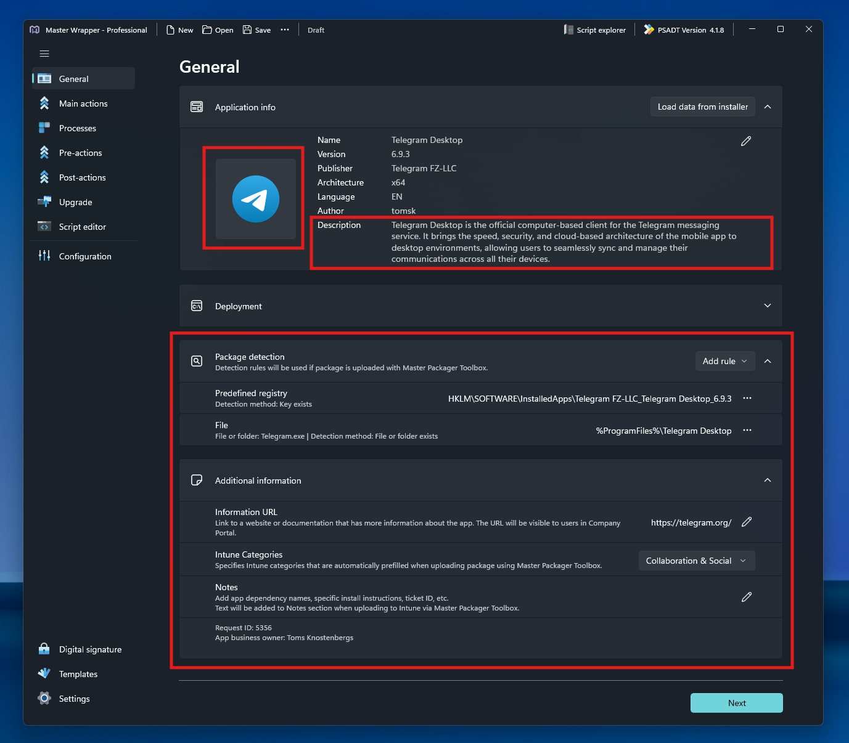Click the Predefined registry rule row title

pyautogui.click(x=251, y=393)
